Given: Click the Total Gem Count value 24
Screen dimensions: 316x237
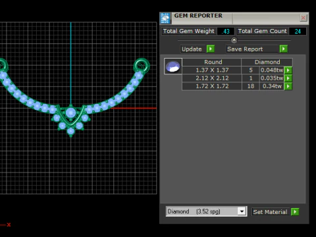Looking at the screenshot, I should [298, 32].
